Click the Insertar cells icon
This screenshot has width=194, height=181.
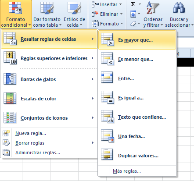point(95,4)
